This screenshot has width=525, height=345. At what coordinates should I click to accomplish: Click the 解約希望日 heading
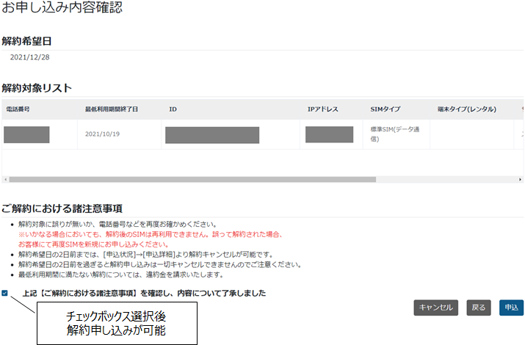coord(26,41)
